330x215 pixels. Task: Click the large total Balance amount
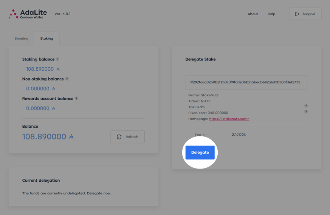48,136
